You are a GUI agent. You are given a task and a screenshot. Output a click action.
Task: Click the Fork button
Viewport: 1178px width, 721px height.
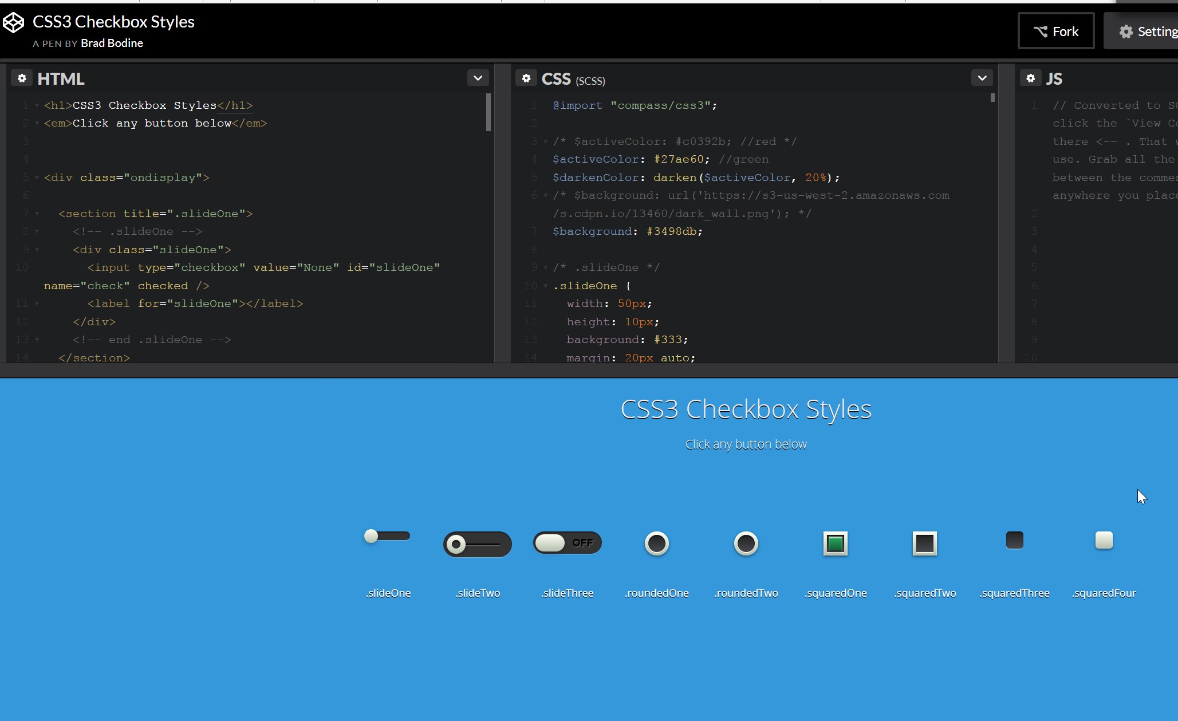1056,31
